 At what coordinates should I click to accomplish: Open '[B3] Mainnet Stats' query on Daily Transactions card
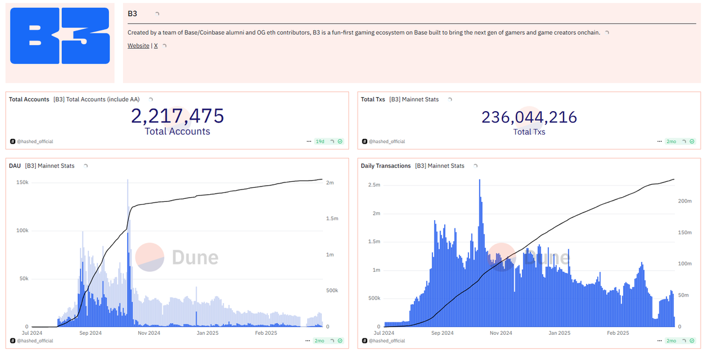click(x=440, y=166)
